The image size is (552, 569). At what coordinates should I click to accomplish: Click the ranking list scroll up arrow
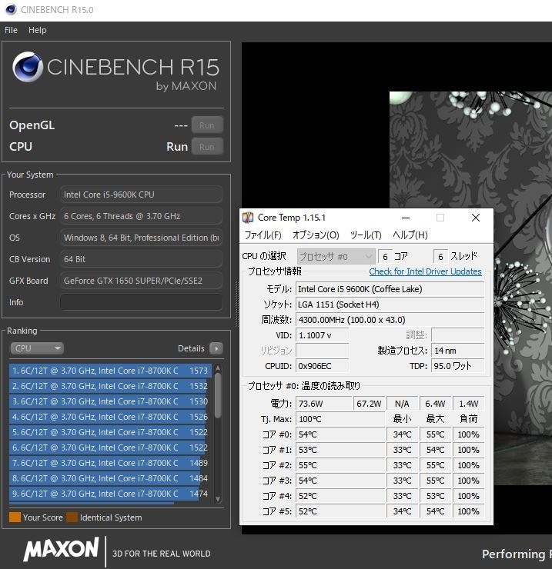218,368
